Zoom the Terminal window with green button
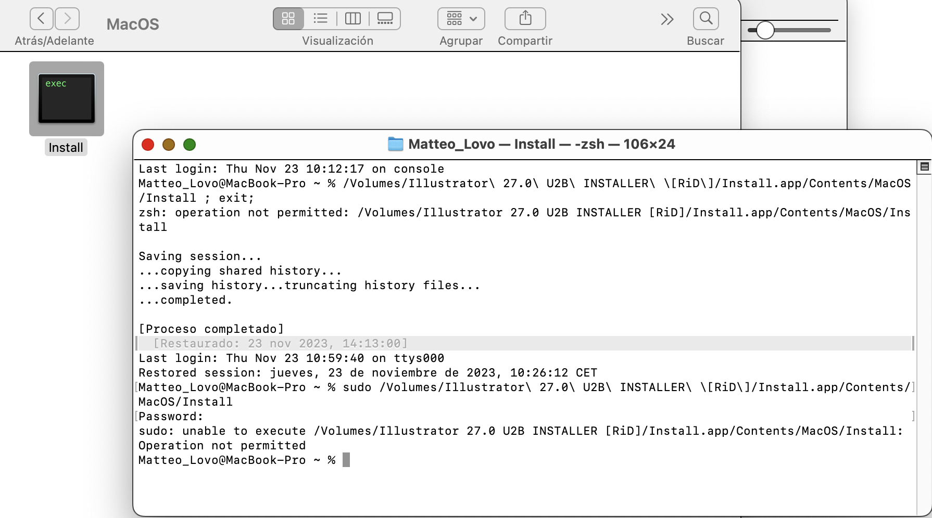The height and width of the screenshot is (518, 932). (x=190, y=145)
